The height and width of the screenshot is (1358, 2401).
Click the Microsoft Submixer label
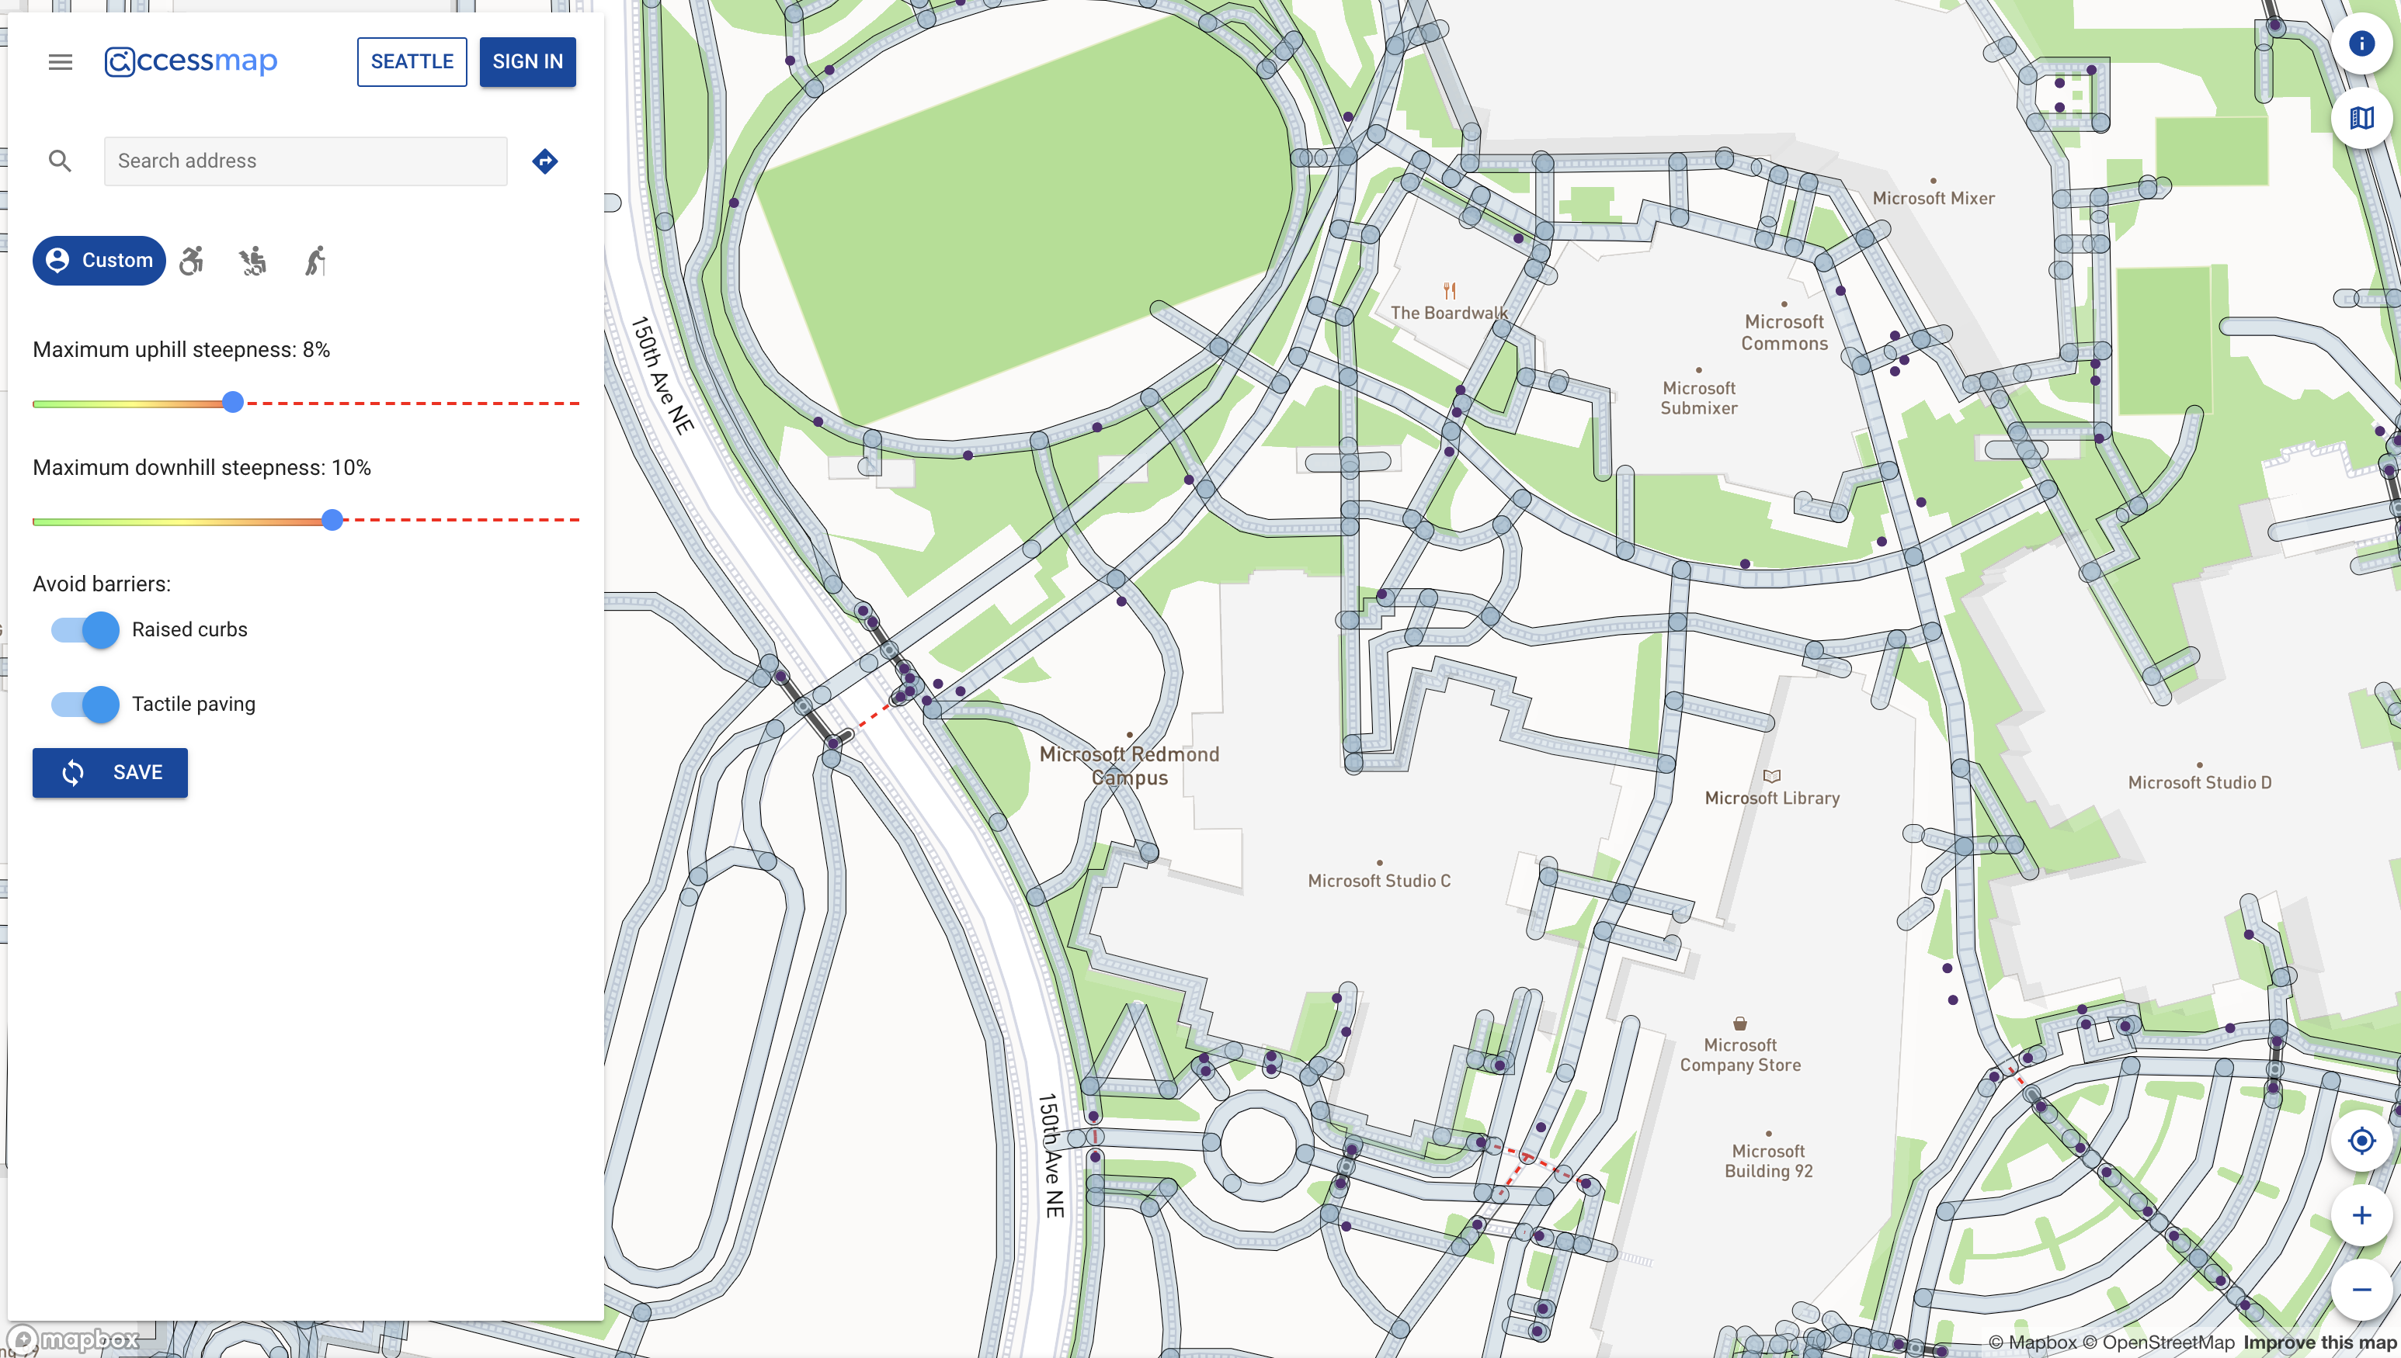point(1698,398)
